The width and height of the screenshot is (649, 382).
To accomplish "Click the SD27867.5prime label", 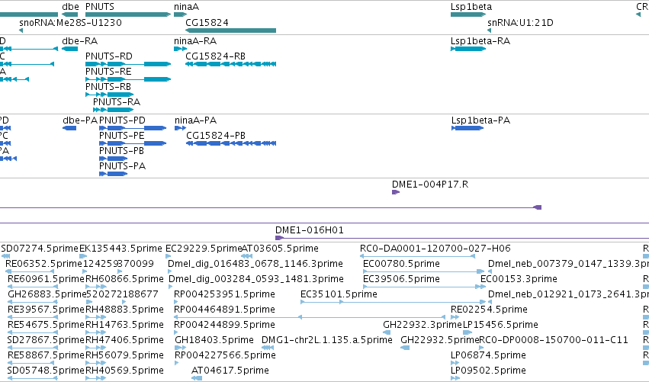I will coord(46,340).
